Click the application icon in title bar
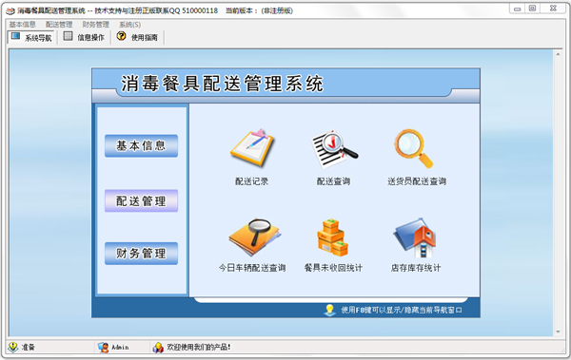Screen dimensions: 571x360 [10, 10]
